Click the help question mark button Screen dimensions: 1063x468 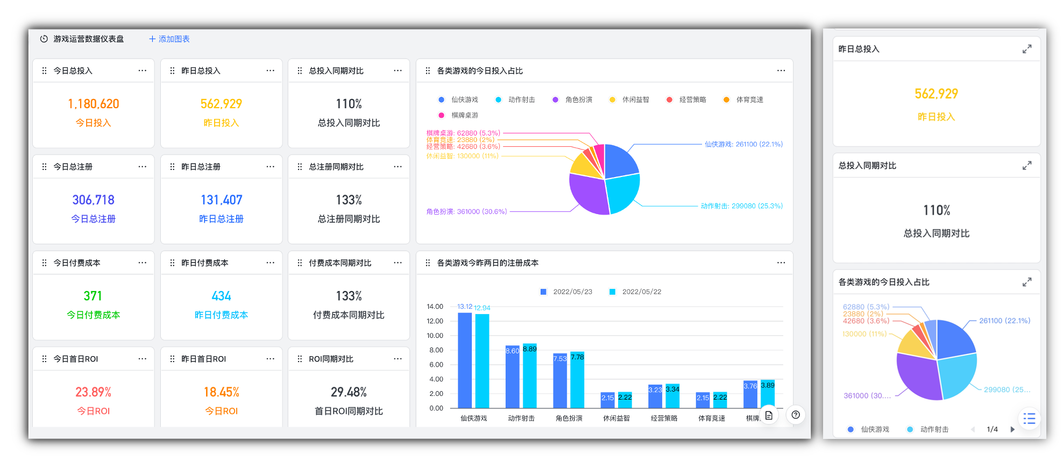click(x=796, y=415)
